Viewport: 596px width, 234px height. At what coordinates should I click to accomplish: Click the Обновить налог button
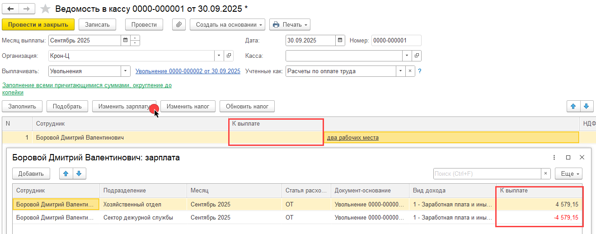(247, 106)
